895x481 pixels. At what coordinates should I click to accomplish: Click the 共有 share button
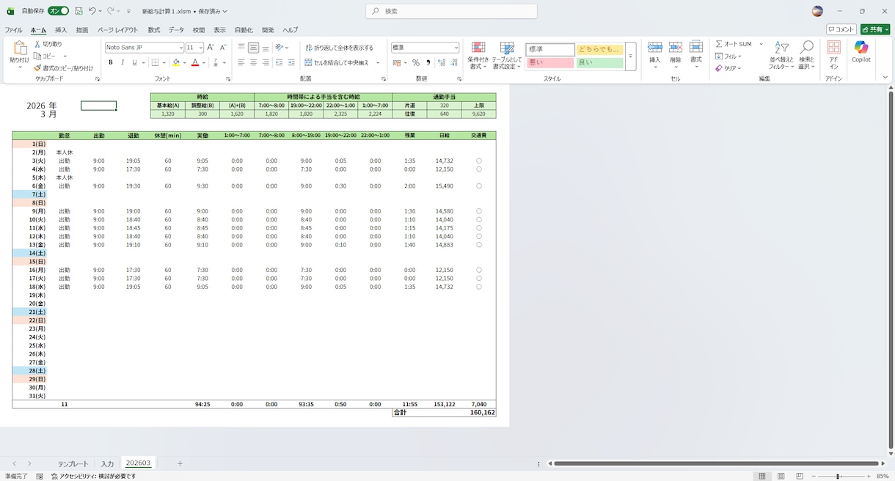[x=875, y=29]
